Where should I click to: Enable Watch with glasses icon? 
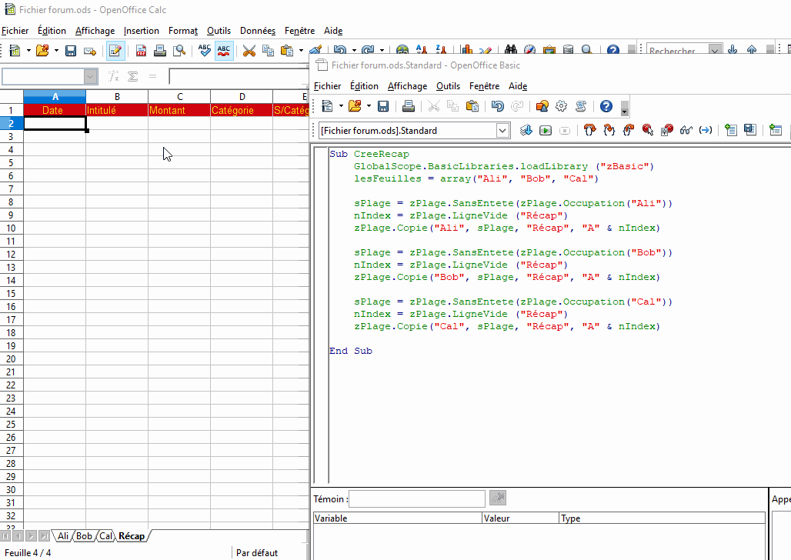[686, 131]
